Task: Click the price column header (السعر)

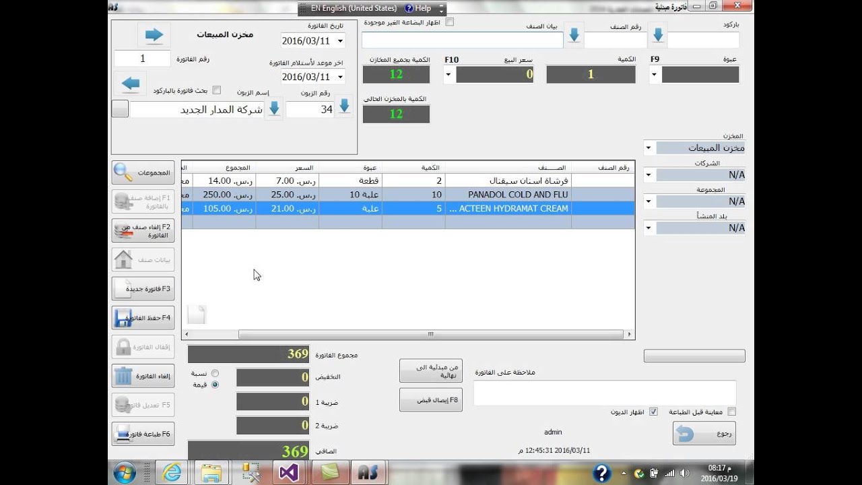Action: point(288,167)
